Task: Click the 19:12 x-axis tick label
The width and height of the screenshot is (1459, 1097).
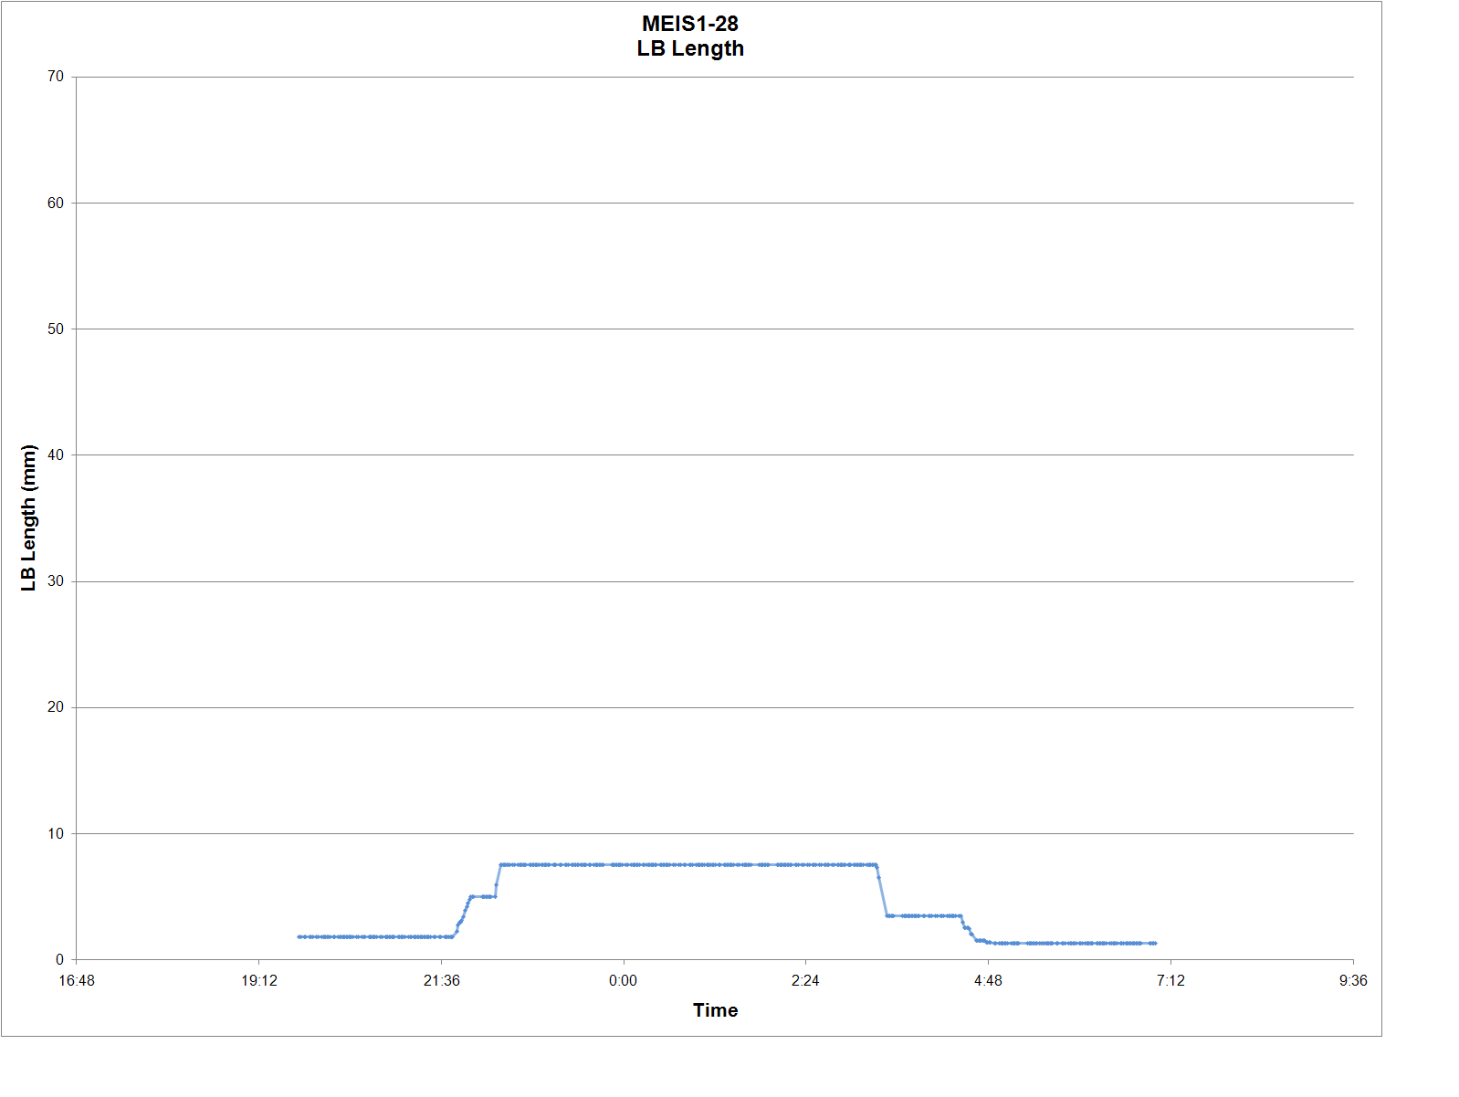Action: pos(259,981)
